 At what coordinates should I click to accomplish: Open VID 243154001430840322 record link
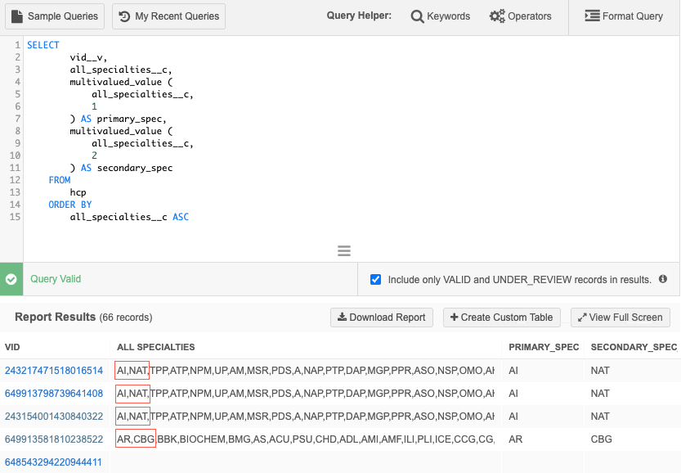click(54, 417)
